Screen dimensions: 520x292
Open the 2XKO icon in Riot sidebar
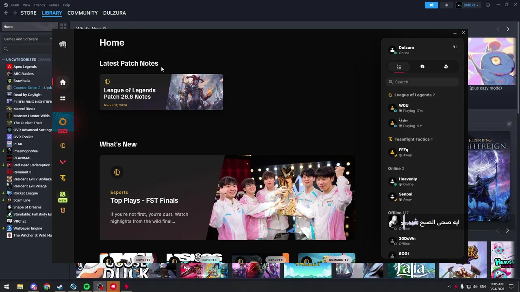click(x=63, y=194)
